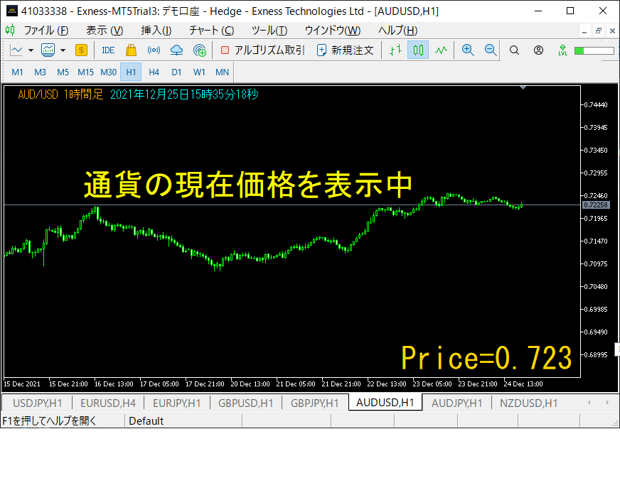620x500 pixels.
Task: Open the line chart type icon
Action: (16, 50)
